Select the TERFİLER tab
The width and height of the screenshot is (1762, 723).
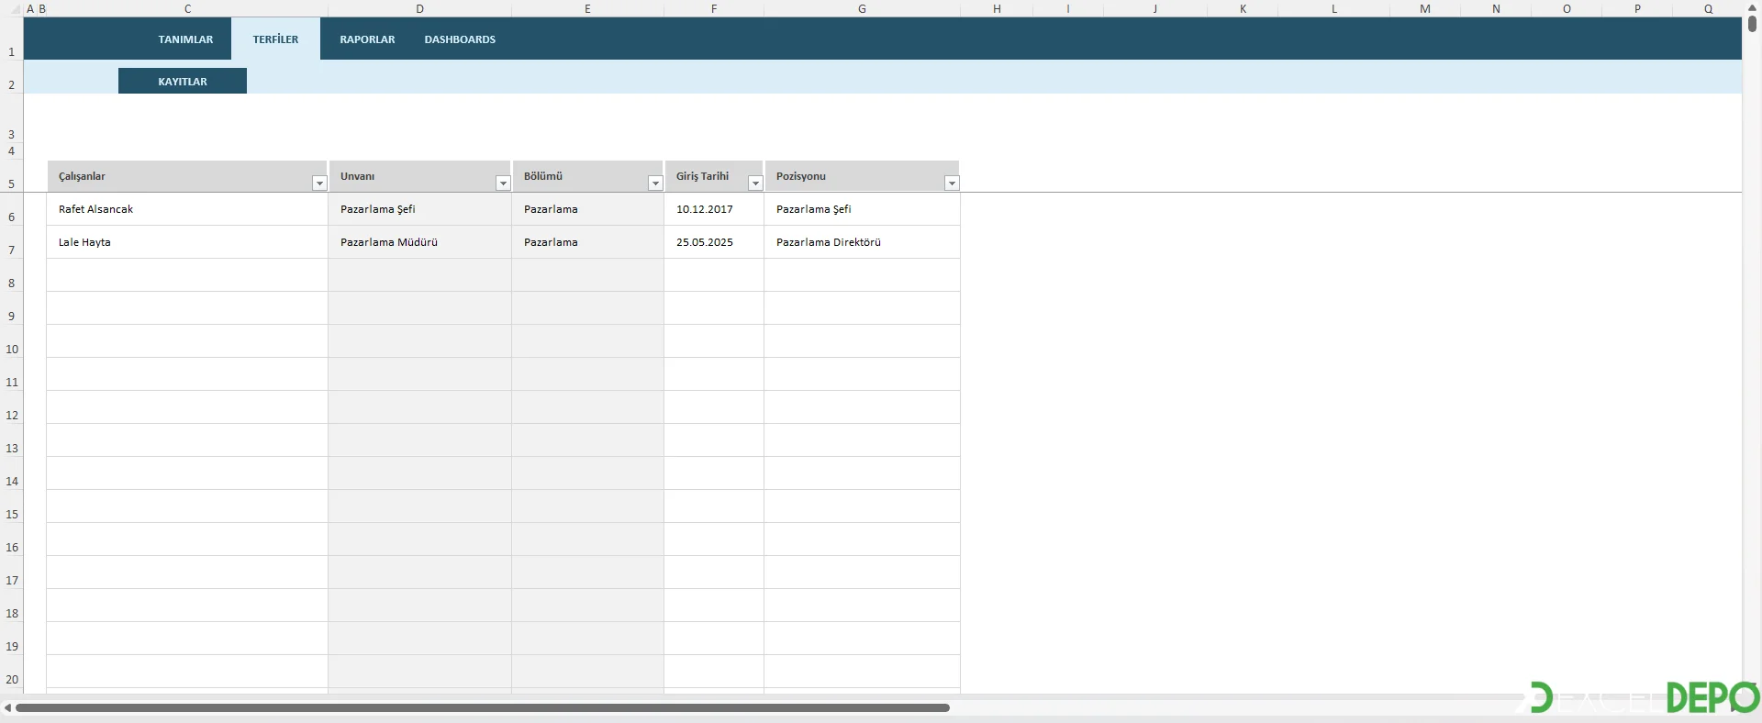pos(275,39)
